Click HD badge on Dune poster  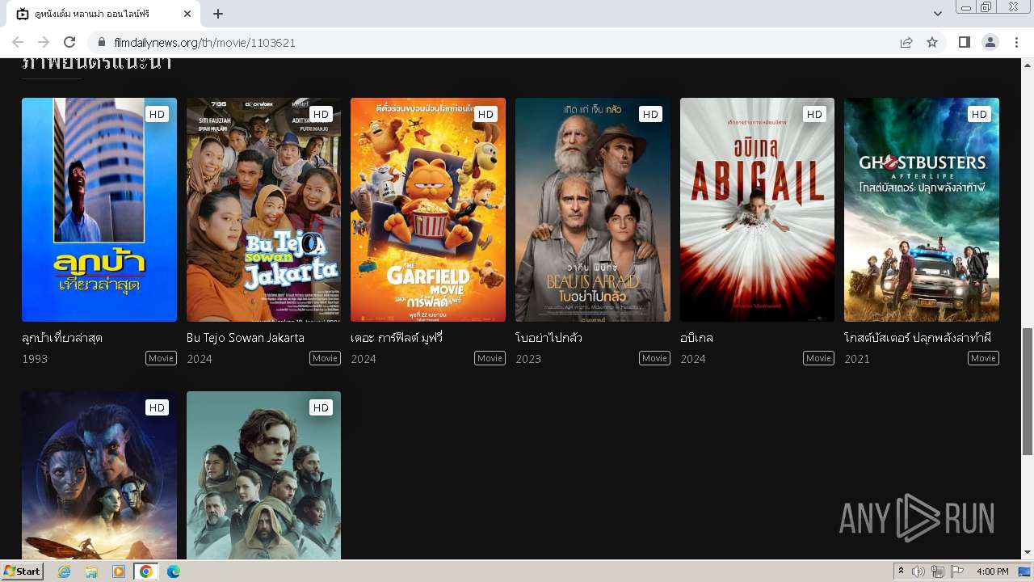tap(321, 407)
